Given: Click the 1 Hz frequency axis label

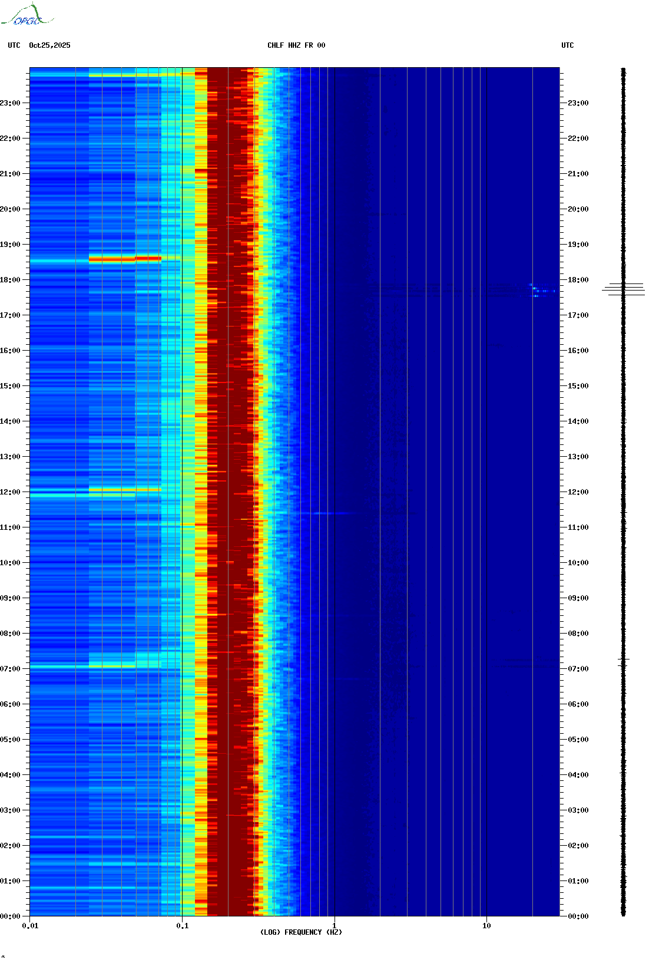Looking at the screenshot, I should pos(335,926).
